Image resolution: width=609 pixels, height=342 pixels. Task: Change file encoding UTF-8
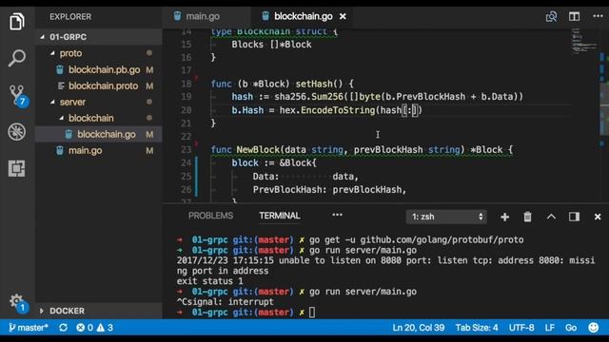click(x=521, y=328)
